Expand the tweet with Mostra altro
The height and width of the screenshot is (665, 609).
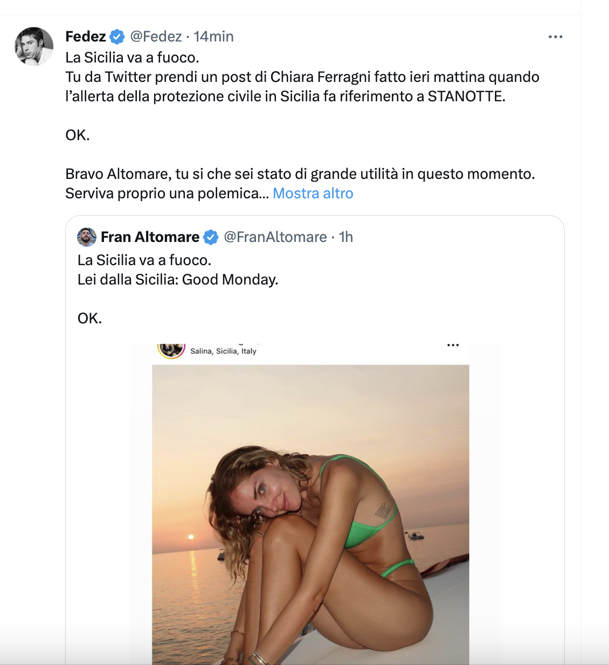pyautogui.click(x=313, y=193)
